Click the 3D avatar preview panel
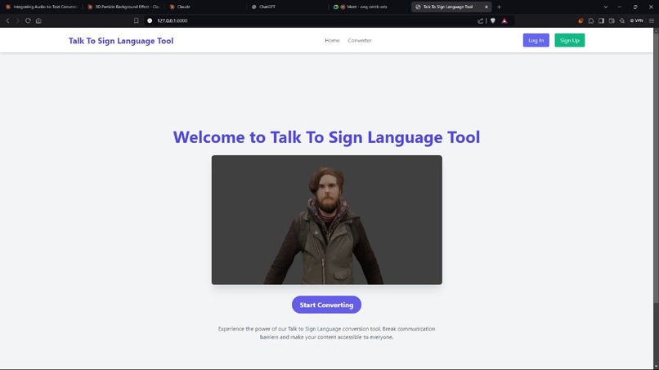This screenshot has width=659, height=370. coord(326,220)
